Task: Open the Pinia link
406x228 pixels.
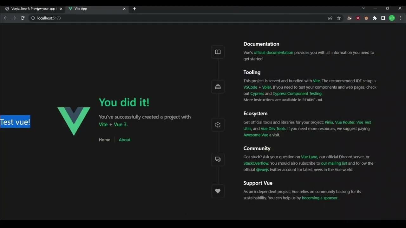Action: [329, 122]
